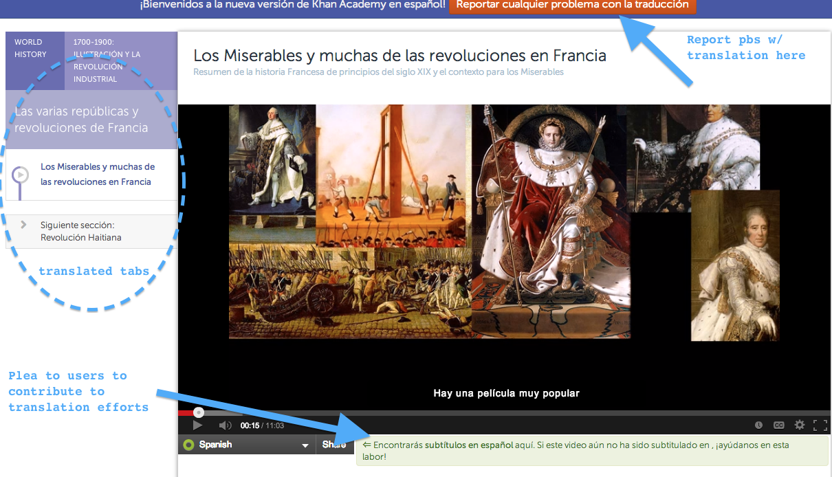This screenshot has width=832, height=477.
Task: Expand chevron for Siguiente sección
Action: pos(24,225)
